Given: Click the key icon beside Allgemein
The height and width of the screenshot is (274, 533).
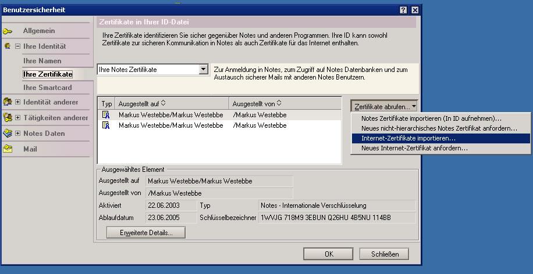Looking at the screenshot, I should click(8, 31).
